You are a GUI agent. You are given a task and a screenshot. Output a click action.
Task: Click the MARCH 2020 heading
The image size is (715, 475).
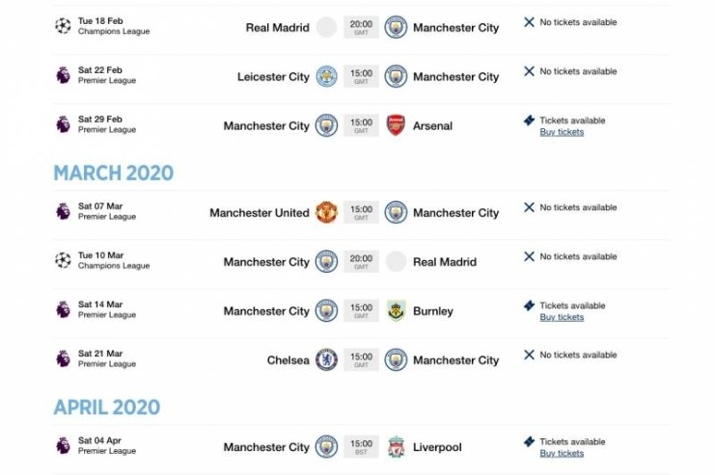point(114,173)
